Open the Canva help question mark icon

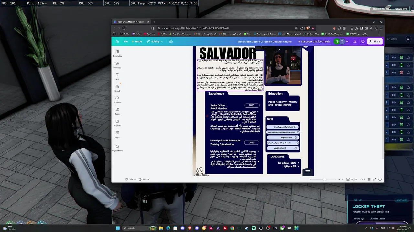tap(380, 179)
